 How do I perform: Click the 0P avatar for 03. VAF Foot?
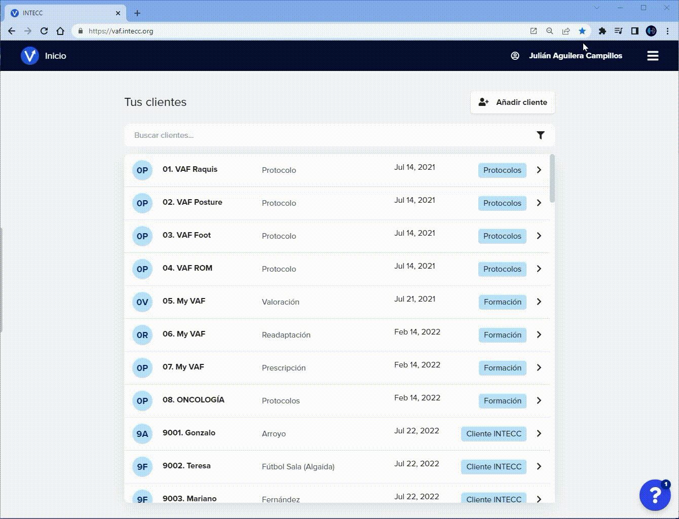[x=142, y=236]
